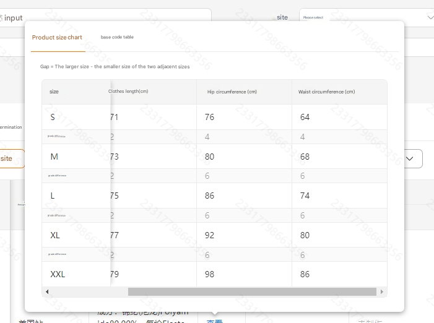Click the dropdown arrow right of the dialog
The width and height of the screenshot is (434, 323).
point(409,158)
